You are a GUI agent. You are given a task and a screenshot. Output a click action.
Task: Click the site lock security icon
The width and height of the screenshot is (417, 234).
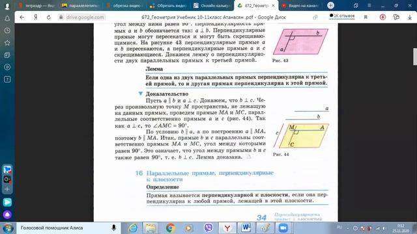(x=61, y=18)
